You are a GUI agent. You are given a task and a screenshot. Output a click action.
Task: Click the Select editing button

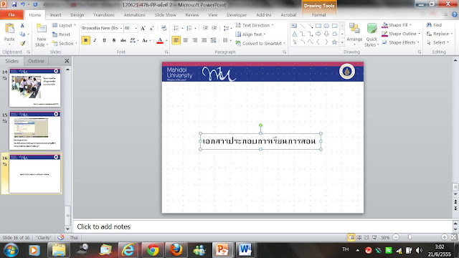click(437, 42)
